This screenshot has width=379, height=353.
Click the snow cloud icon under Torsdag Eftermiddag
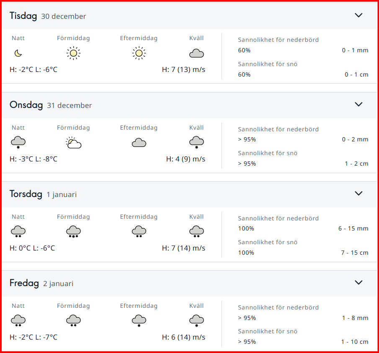139,232
